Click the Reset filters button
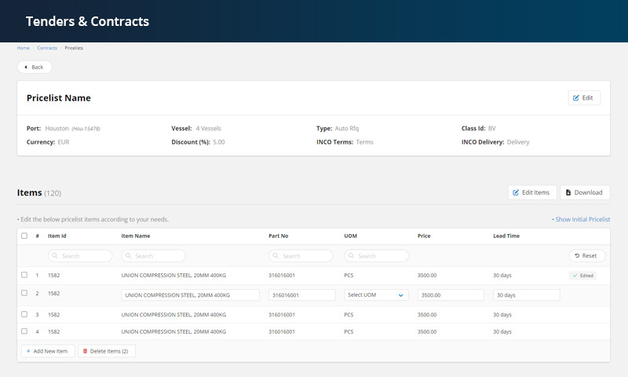628x377 pixels. pyautogui.click(x=587, y=256)
